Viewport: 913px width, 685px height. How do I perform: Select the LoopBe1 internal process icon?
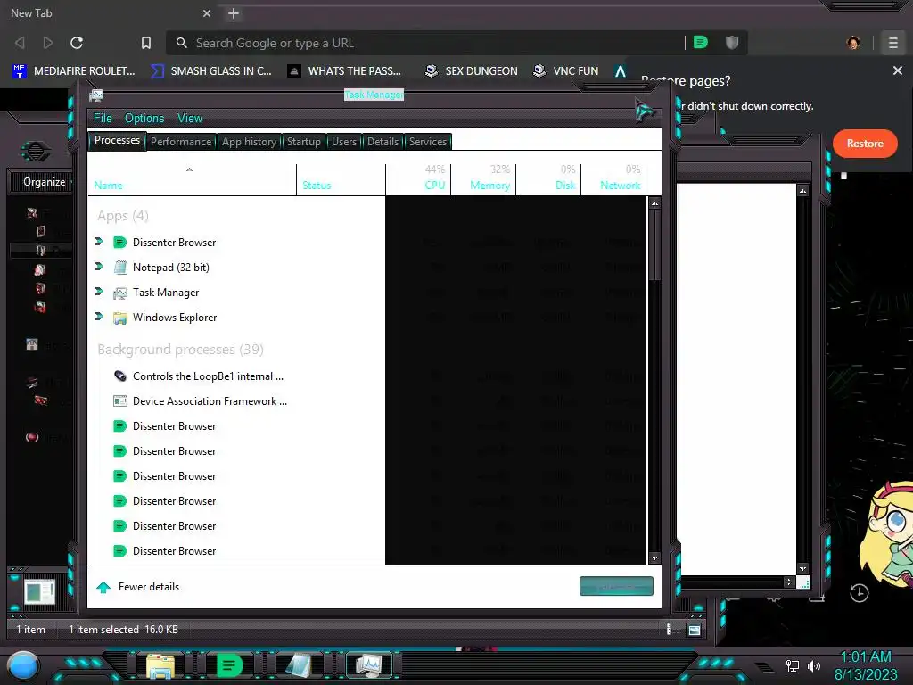point(120,376)
